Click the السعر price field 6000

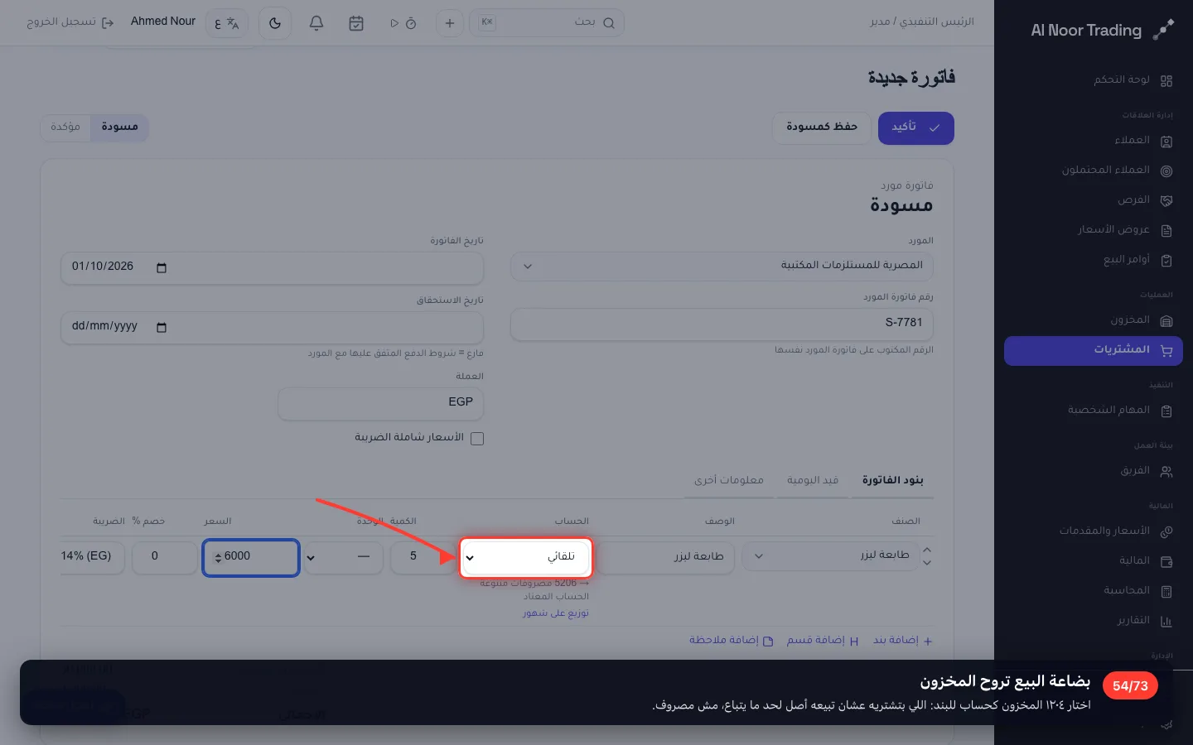click(251, 557)
